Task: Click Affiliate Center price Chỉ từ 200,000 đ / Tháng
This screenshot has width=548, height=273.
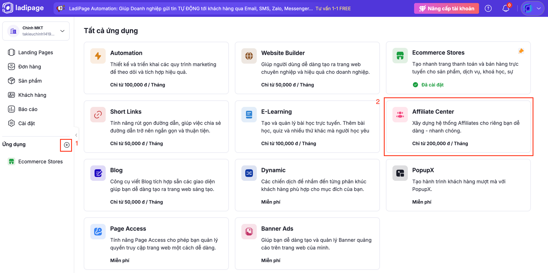Action: [440, 144]
